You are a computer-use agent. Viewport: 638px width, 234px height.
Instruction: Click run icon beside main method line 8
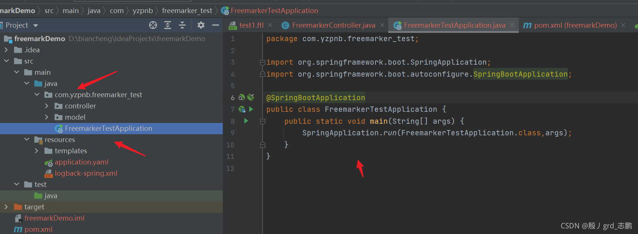(246, 121)
